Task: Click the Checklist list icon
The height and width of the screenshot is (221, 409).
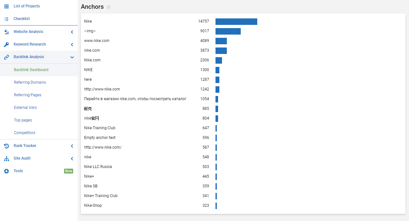Action: click(x=6, y=19)
